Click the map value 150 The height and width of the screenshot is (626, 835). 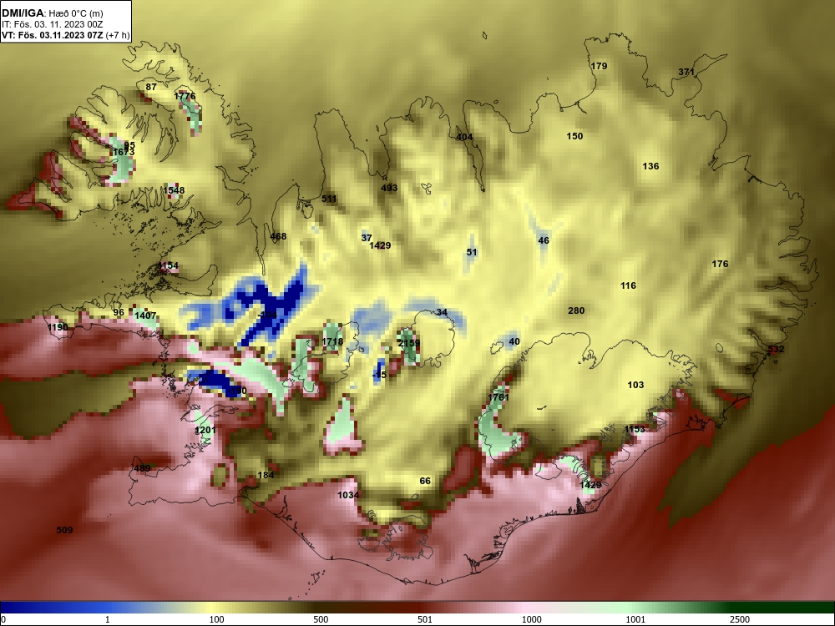pyautogui.click(x=574, y=136)
